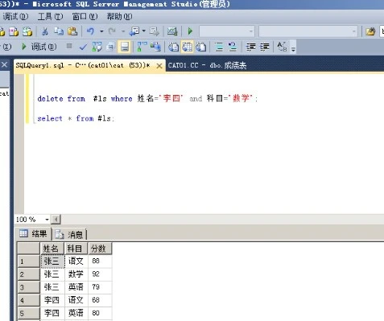Toggle the Results to File button
The image size is (384, 321).
click(x=201, y=47)
